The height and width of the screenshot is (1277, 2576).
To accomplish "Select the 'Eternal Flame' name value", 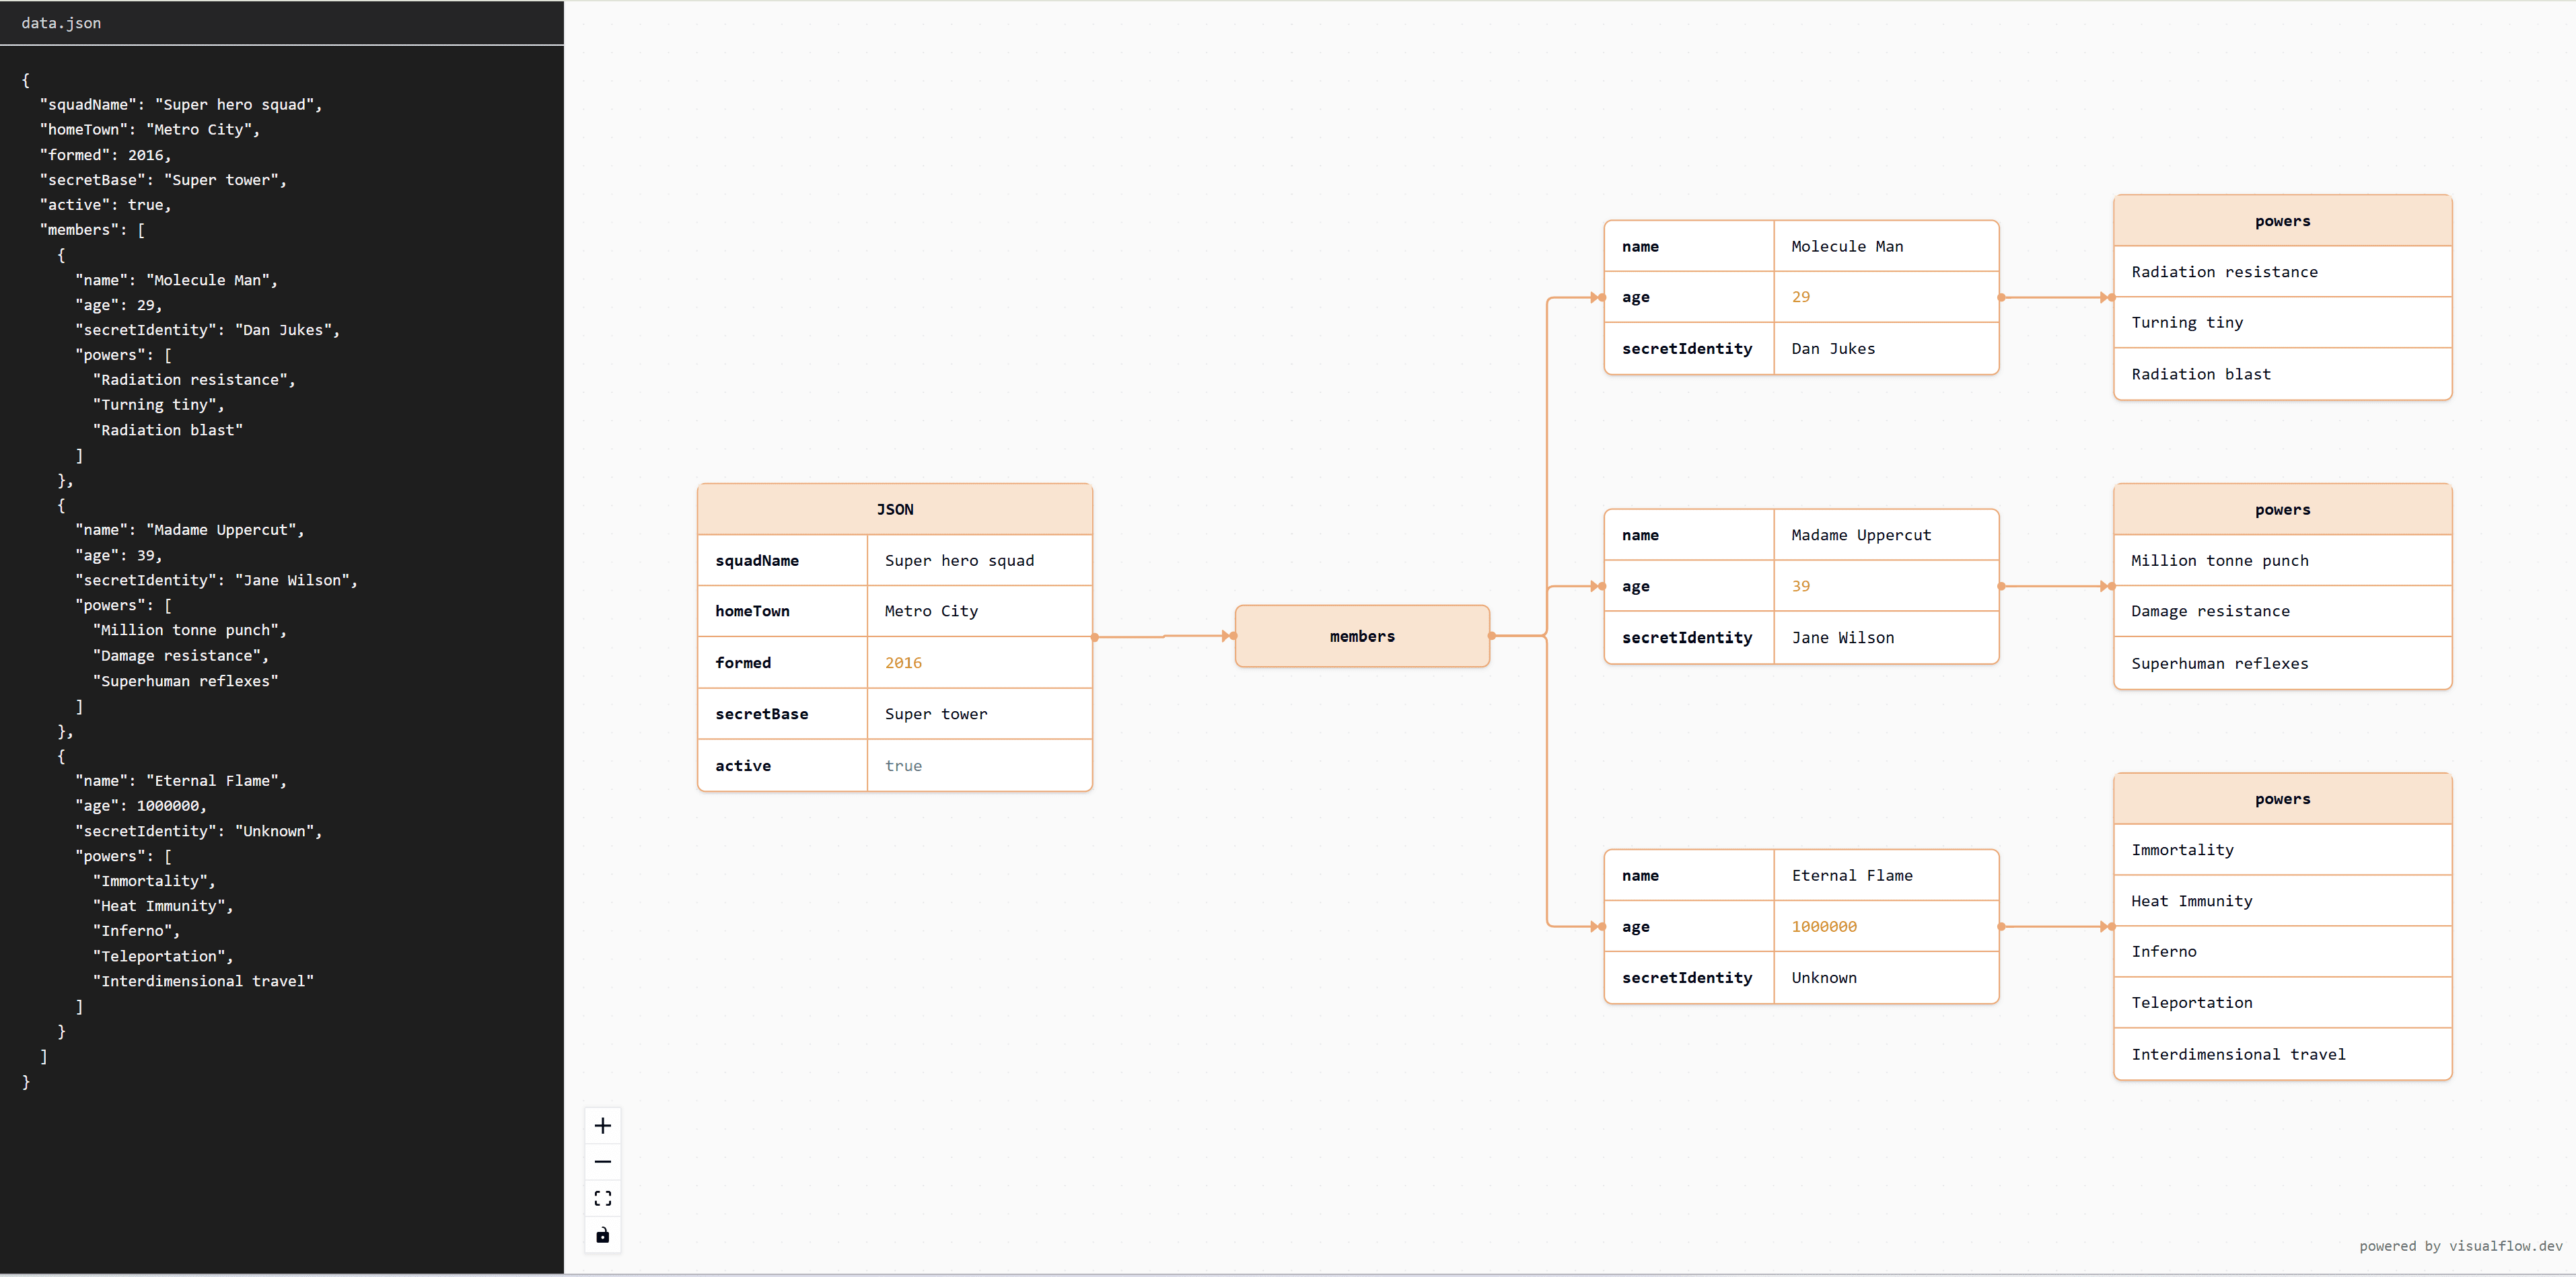I will (x=1886, y=875).
